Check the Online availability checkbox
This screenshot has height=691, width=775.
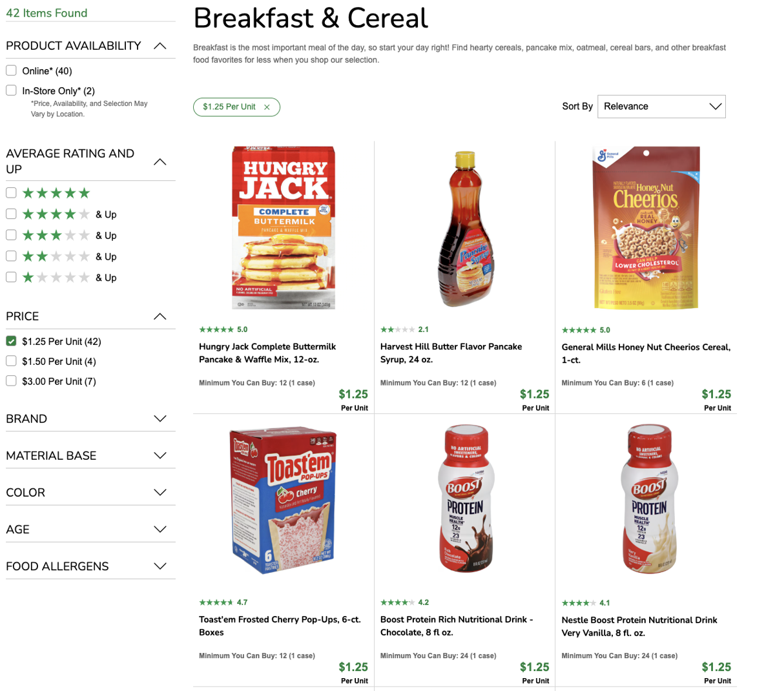[x=12, y=70]
